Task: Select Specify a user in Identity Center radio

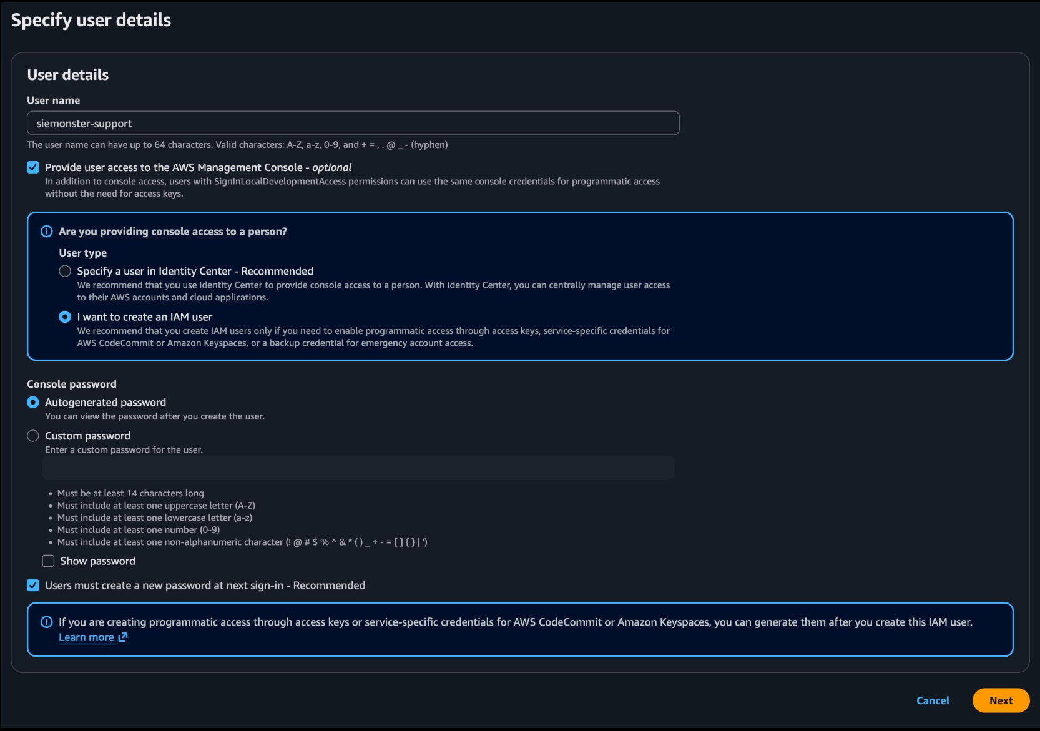Action: point(65,271)
